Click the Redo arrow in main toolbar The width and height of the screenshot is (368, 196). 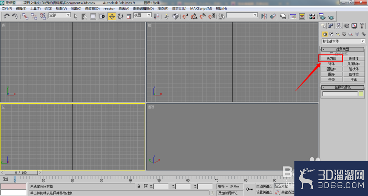click(x=15, y=17)
